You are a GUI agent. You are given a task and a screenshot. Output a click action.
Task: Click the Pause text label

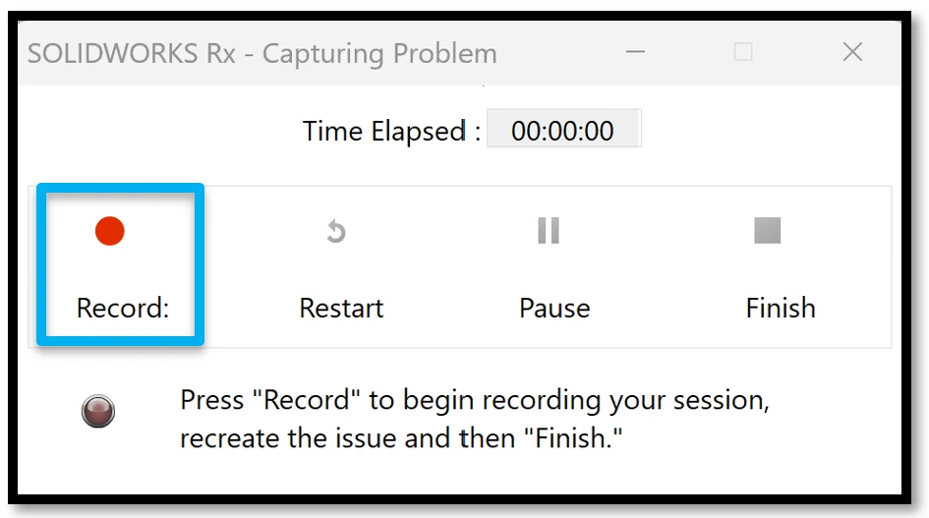[x=554, y=309]
